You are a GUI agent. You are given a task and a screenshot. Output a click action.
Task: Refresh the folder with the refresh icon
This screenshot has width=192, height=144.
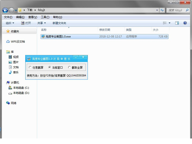pos(162,10)
